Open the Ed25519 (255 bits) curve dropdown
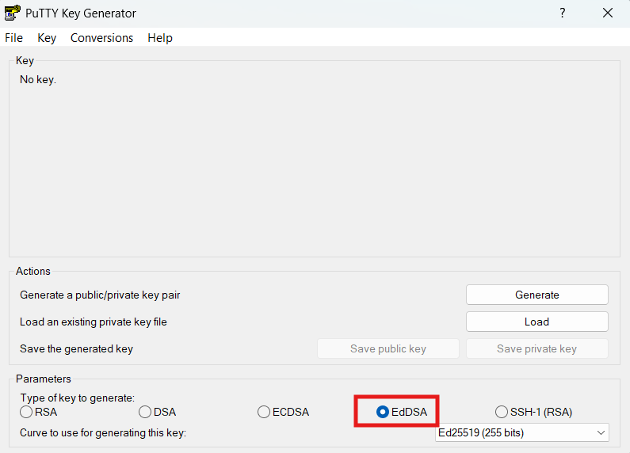The width and height of the screenshot is (630, 453). (x=522, y=433)
